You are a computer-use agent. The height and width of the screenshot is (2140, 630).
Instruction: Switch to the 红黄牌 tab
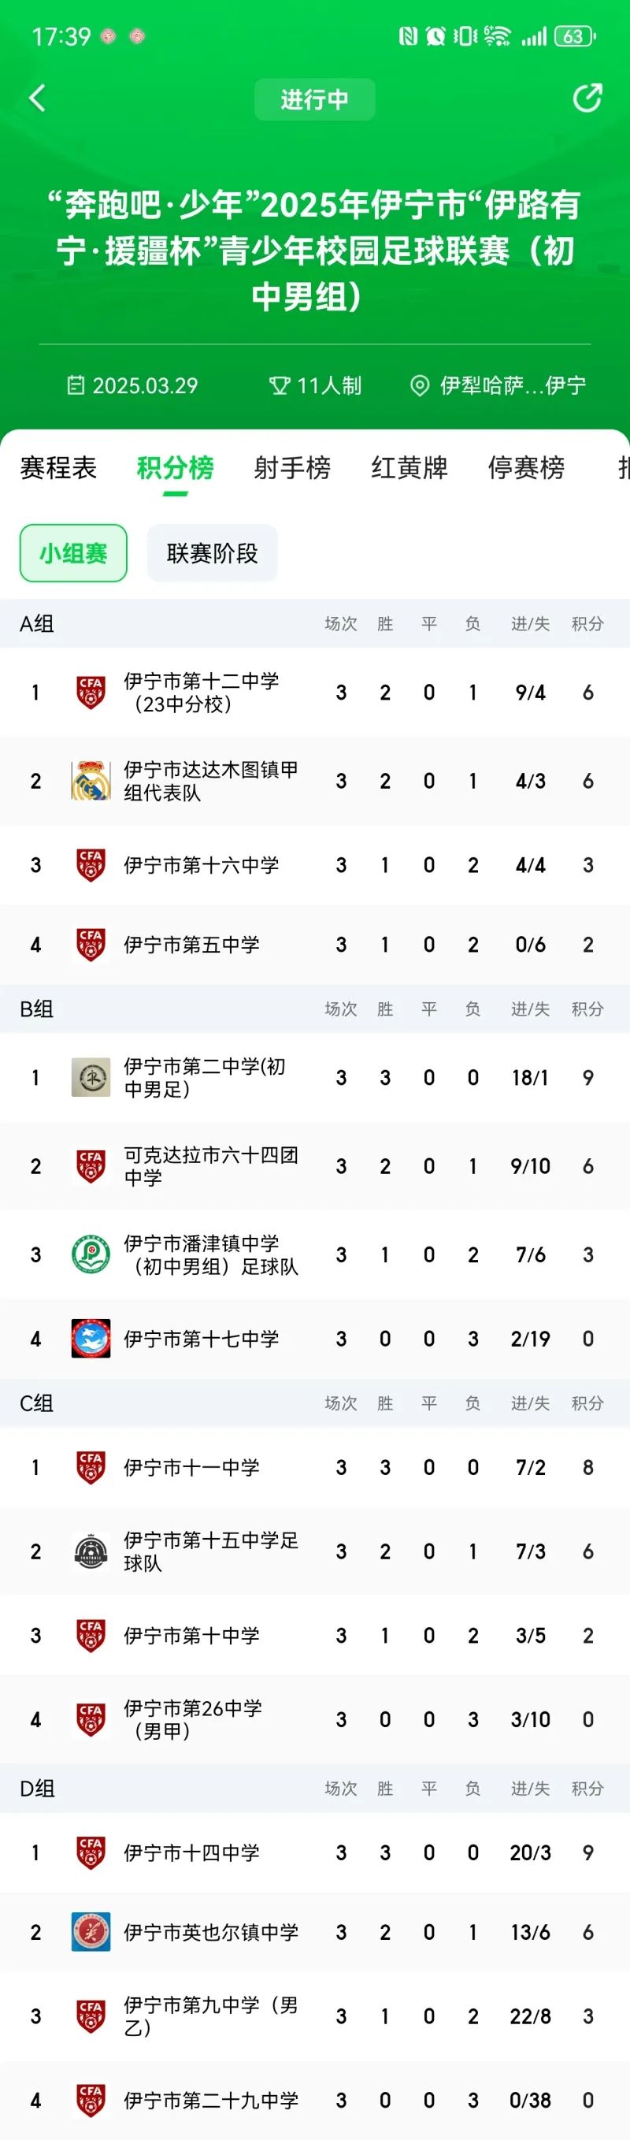[x=409, y=469]
